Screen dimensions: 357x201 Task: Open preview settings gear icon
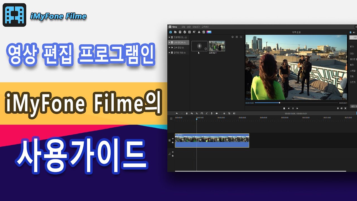click(x=338, y=108)
